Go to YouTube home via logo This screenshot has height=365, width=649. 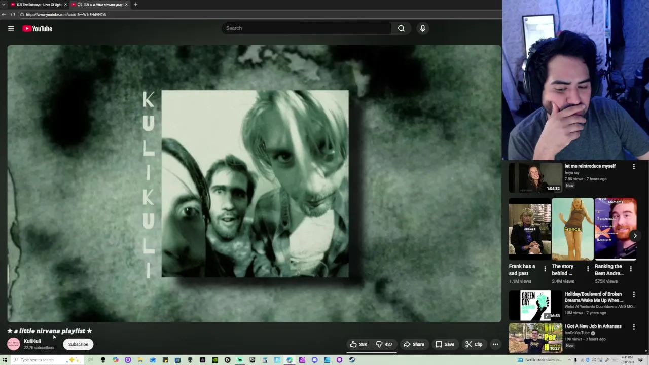coord(37,28)
